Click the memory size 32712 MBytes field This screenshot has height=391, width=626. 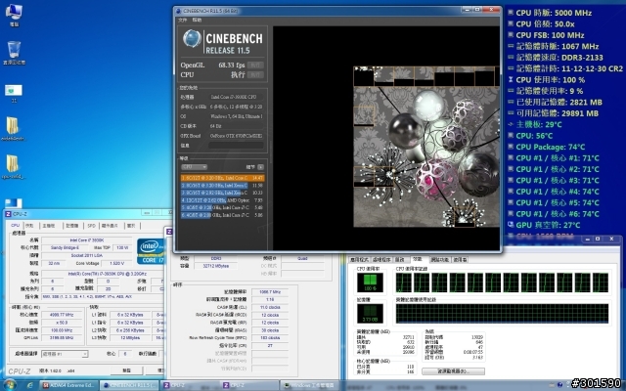[x=216, y=266]
